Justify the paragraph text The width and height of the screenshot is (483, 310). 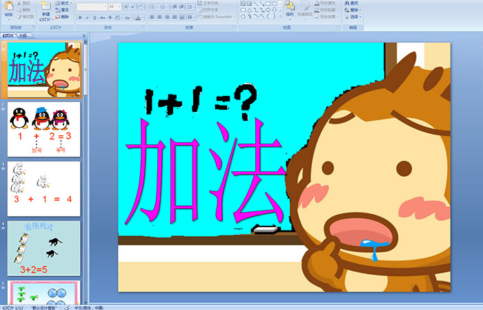(175, 17)
